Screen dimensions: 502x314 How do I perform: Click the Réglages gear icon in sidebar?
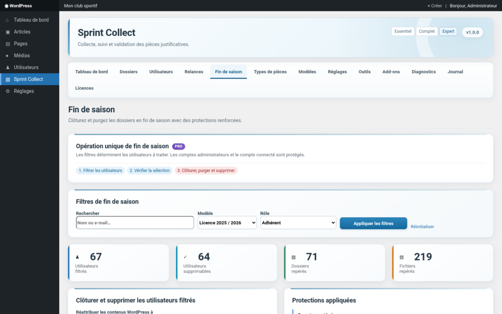pos(8,91)
